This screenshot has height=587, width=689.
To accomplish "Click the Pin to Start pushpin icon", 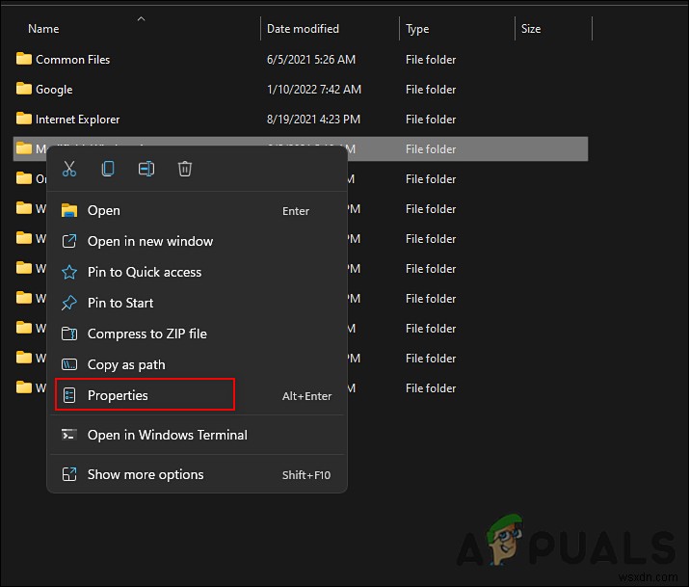I will coord(69,304).
